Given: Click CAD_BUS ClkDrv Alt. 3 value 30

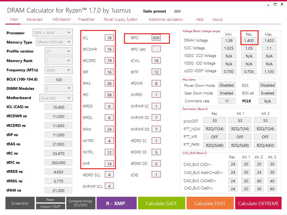Looking at the screenshot, I should click(272, 164).
